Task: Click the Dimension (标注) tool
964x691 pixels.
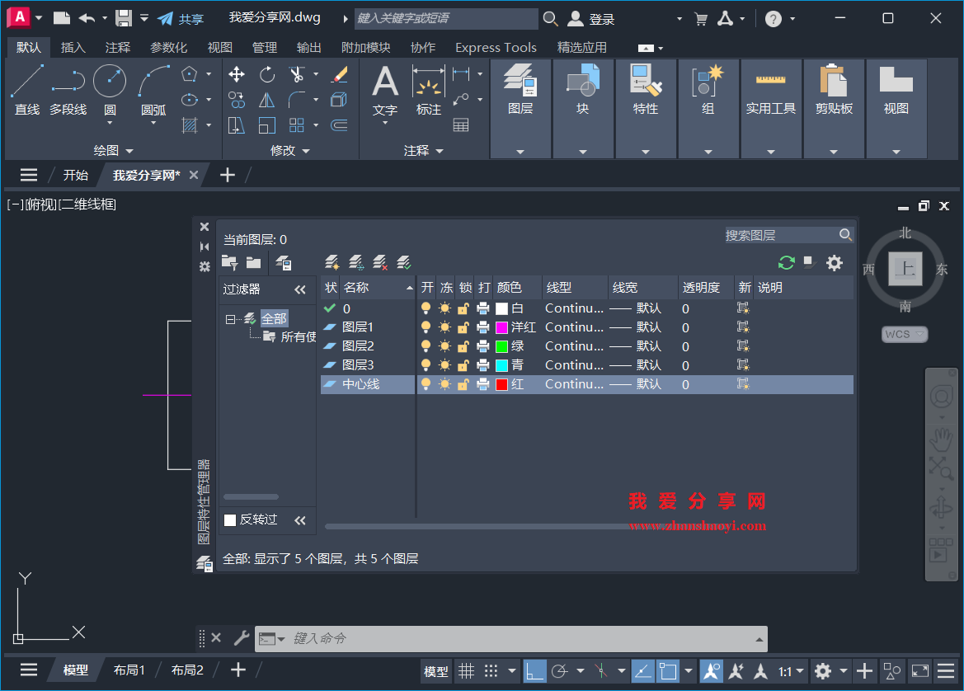Action: [429, 91]
